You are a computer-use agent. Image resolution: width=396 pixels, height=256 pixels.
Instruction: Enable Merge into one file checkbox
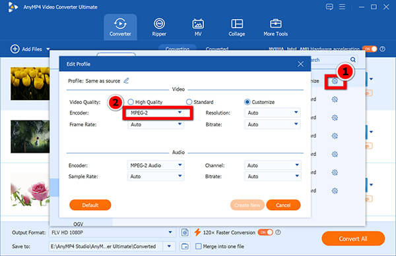click(x=199, y=246)
